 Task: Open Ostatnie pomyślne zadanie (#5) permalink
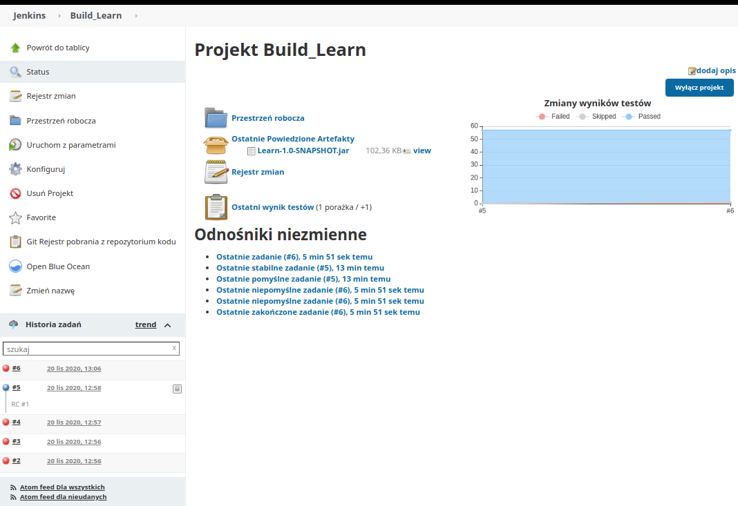(x=303, y=279)
